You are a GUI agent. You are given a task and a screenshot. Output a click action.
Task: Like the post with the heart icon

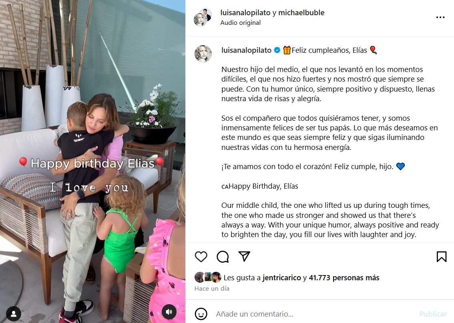(201, 257)
